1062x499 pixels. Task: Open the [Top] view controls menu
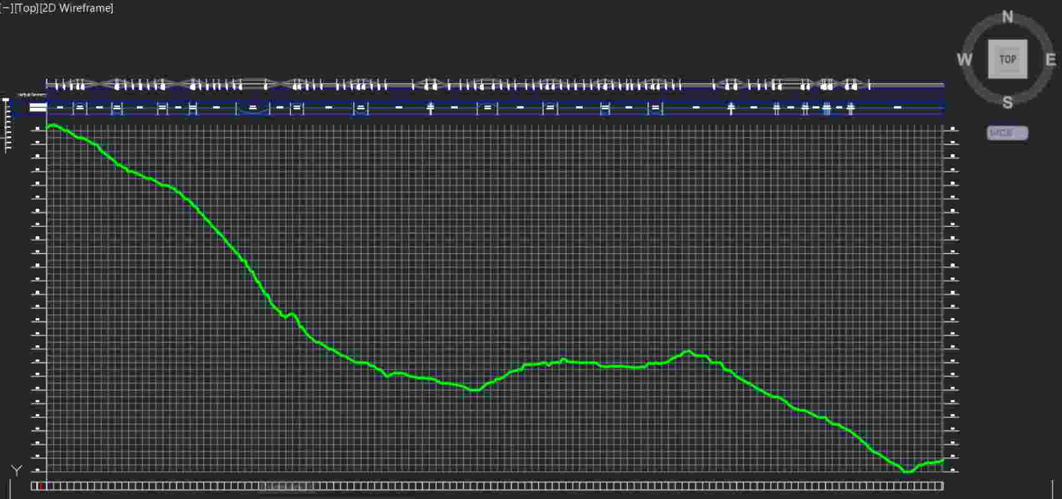(26, 8)
